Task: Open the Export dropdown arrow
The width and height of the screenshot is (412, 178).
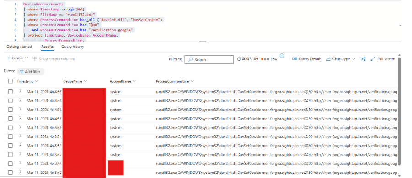Action: (x=26, y=58)
